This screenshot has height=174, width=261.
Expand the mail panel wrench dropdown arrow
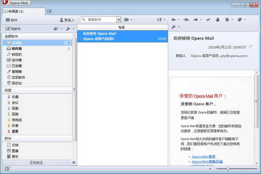tap(73, 29)
